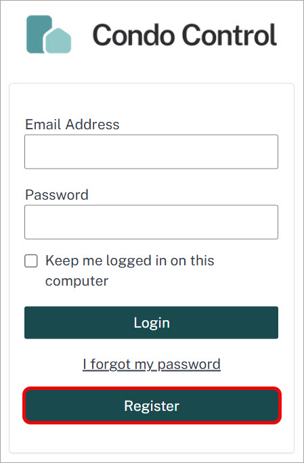Click the Condo Control brand name text
The image size is (304, 463).
(185, 35)
